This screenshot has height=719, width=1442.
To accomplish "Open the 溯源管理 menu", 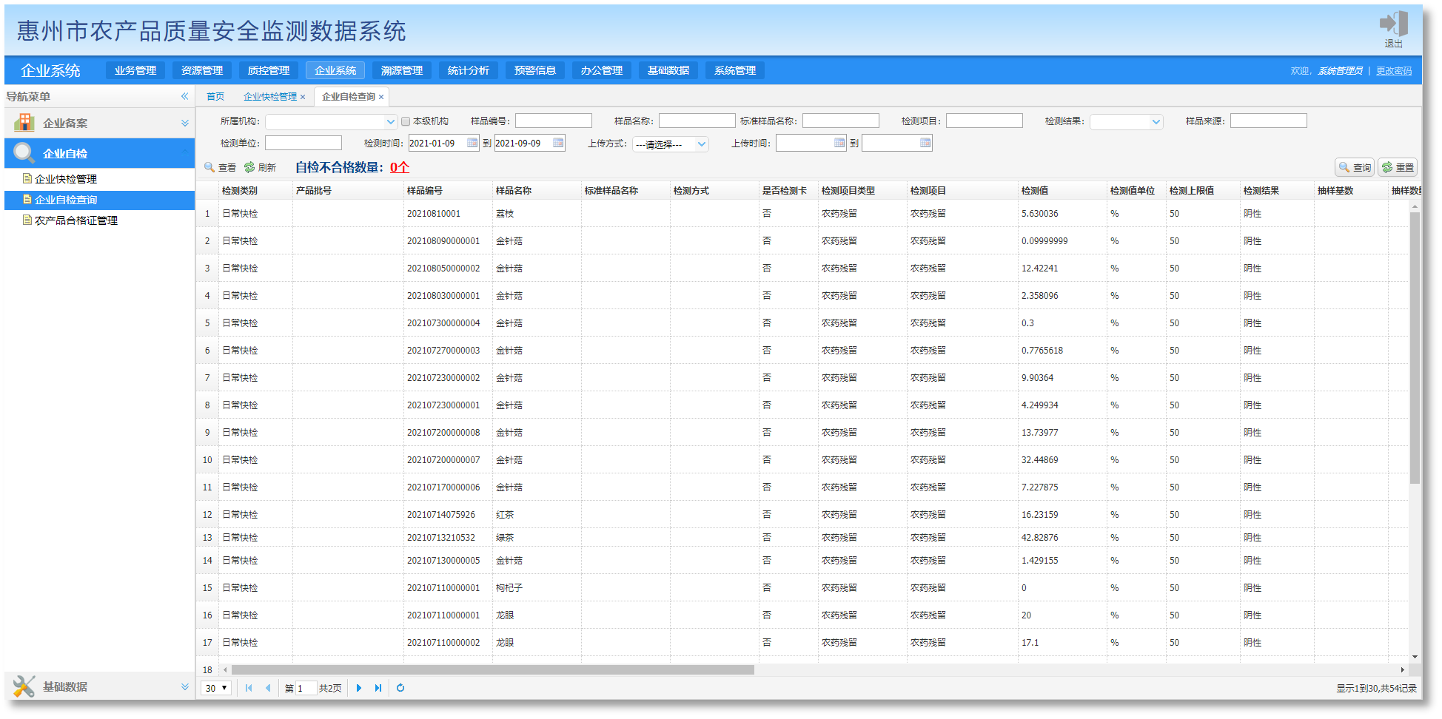I will 401,71.
